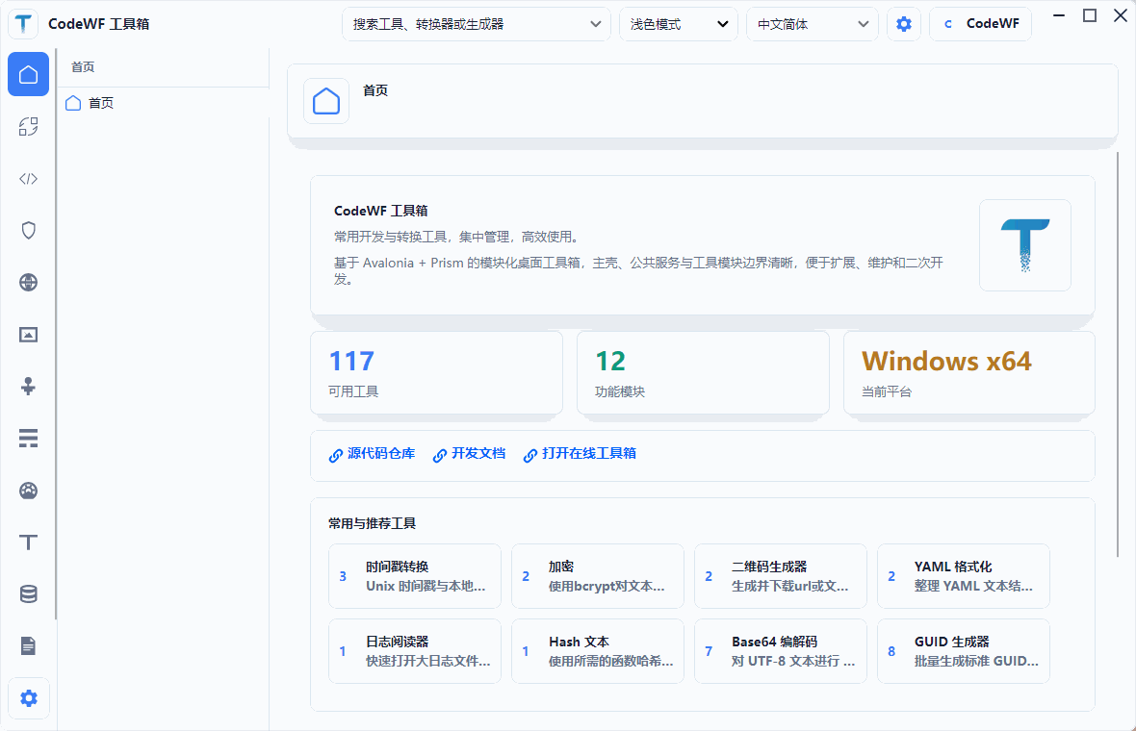Open the 开发文档 link

click(x=469, y=454)
